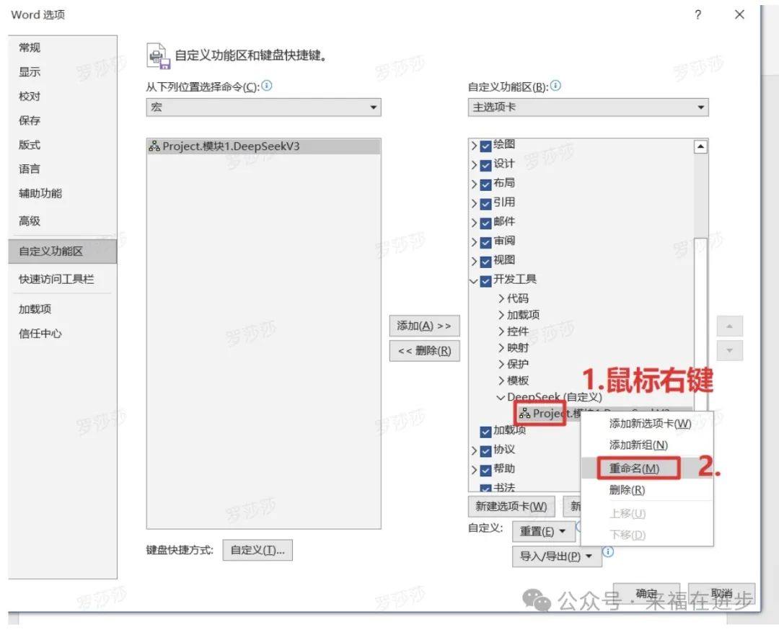
Task: Expand the 模板 group
Action: coord(501,380)
